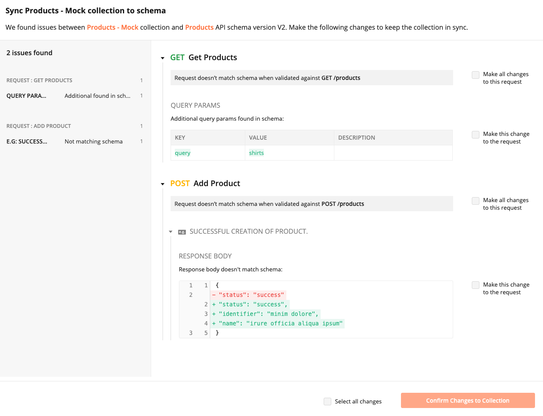The width and height of the screenshot is (543, 416).
Task: Collapse the POST Add Product section
Action: [163, 184]
